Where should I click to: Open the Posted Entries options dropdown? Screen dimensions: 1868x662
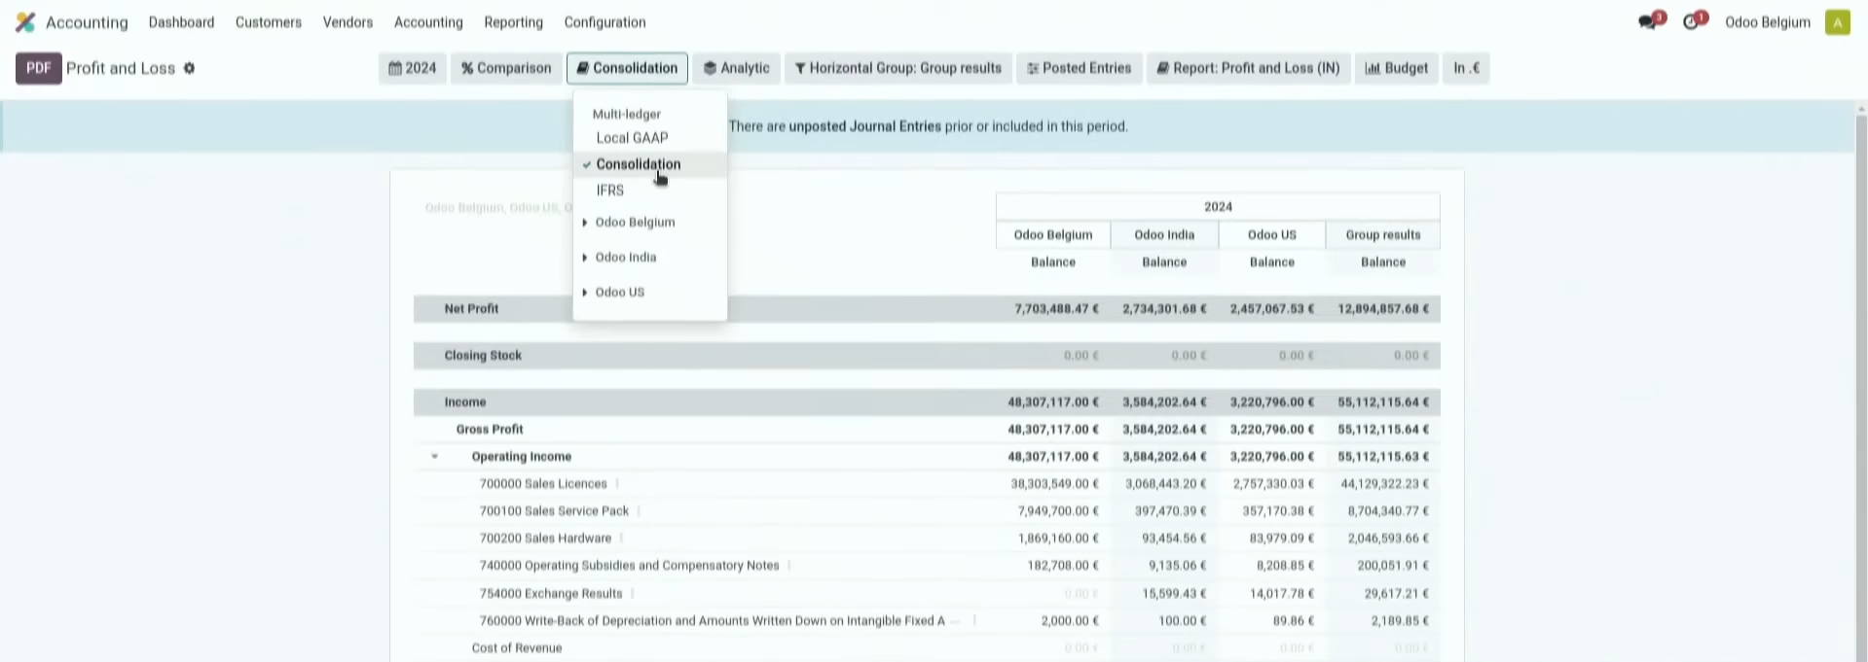(x=1079, y=68)
